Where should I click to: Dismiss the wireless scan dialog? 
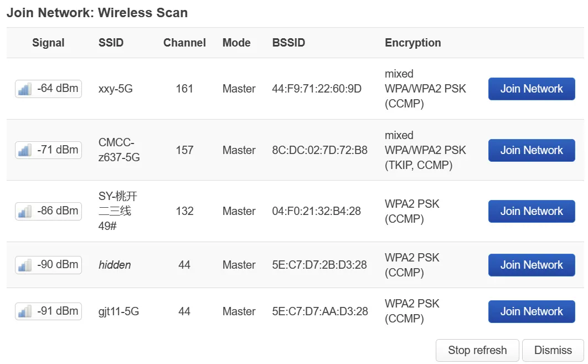click(x=553, y=350)
